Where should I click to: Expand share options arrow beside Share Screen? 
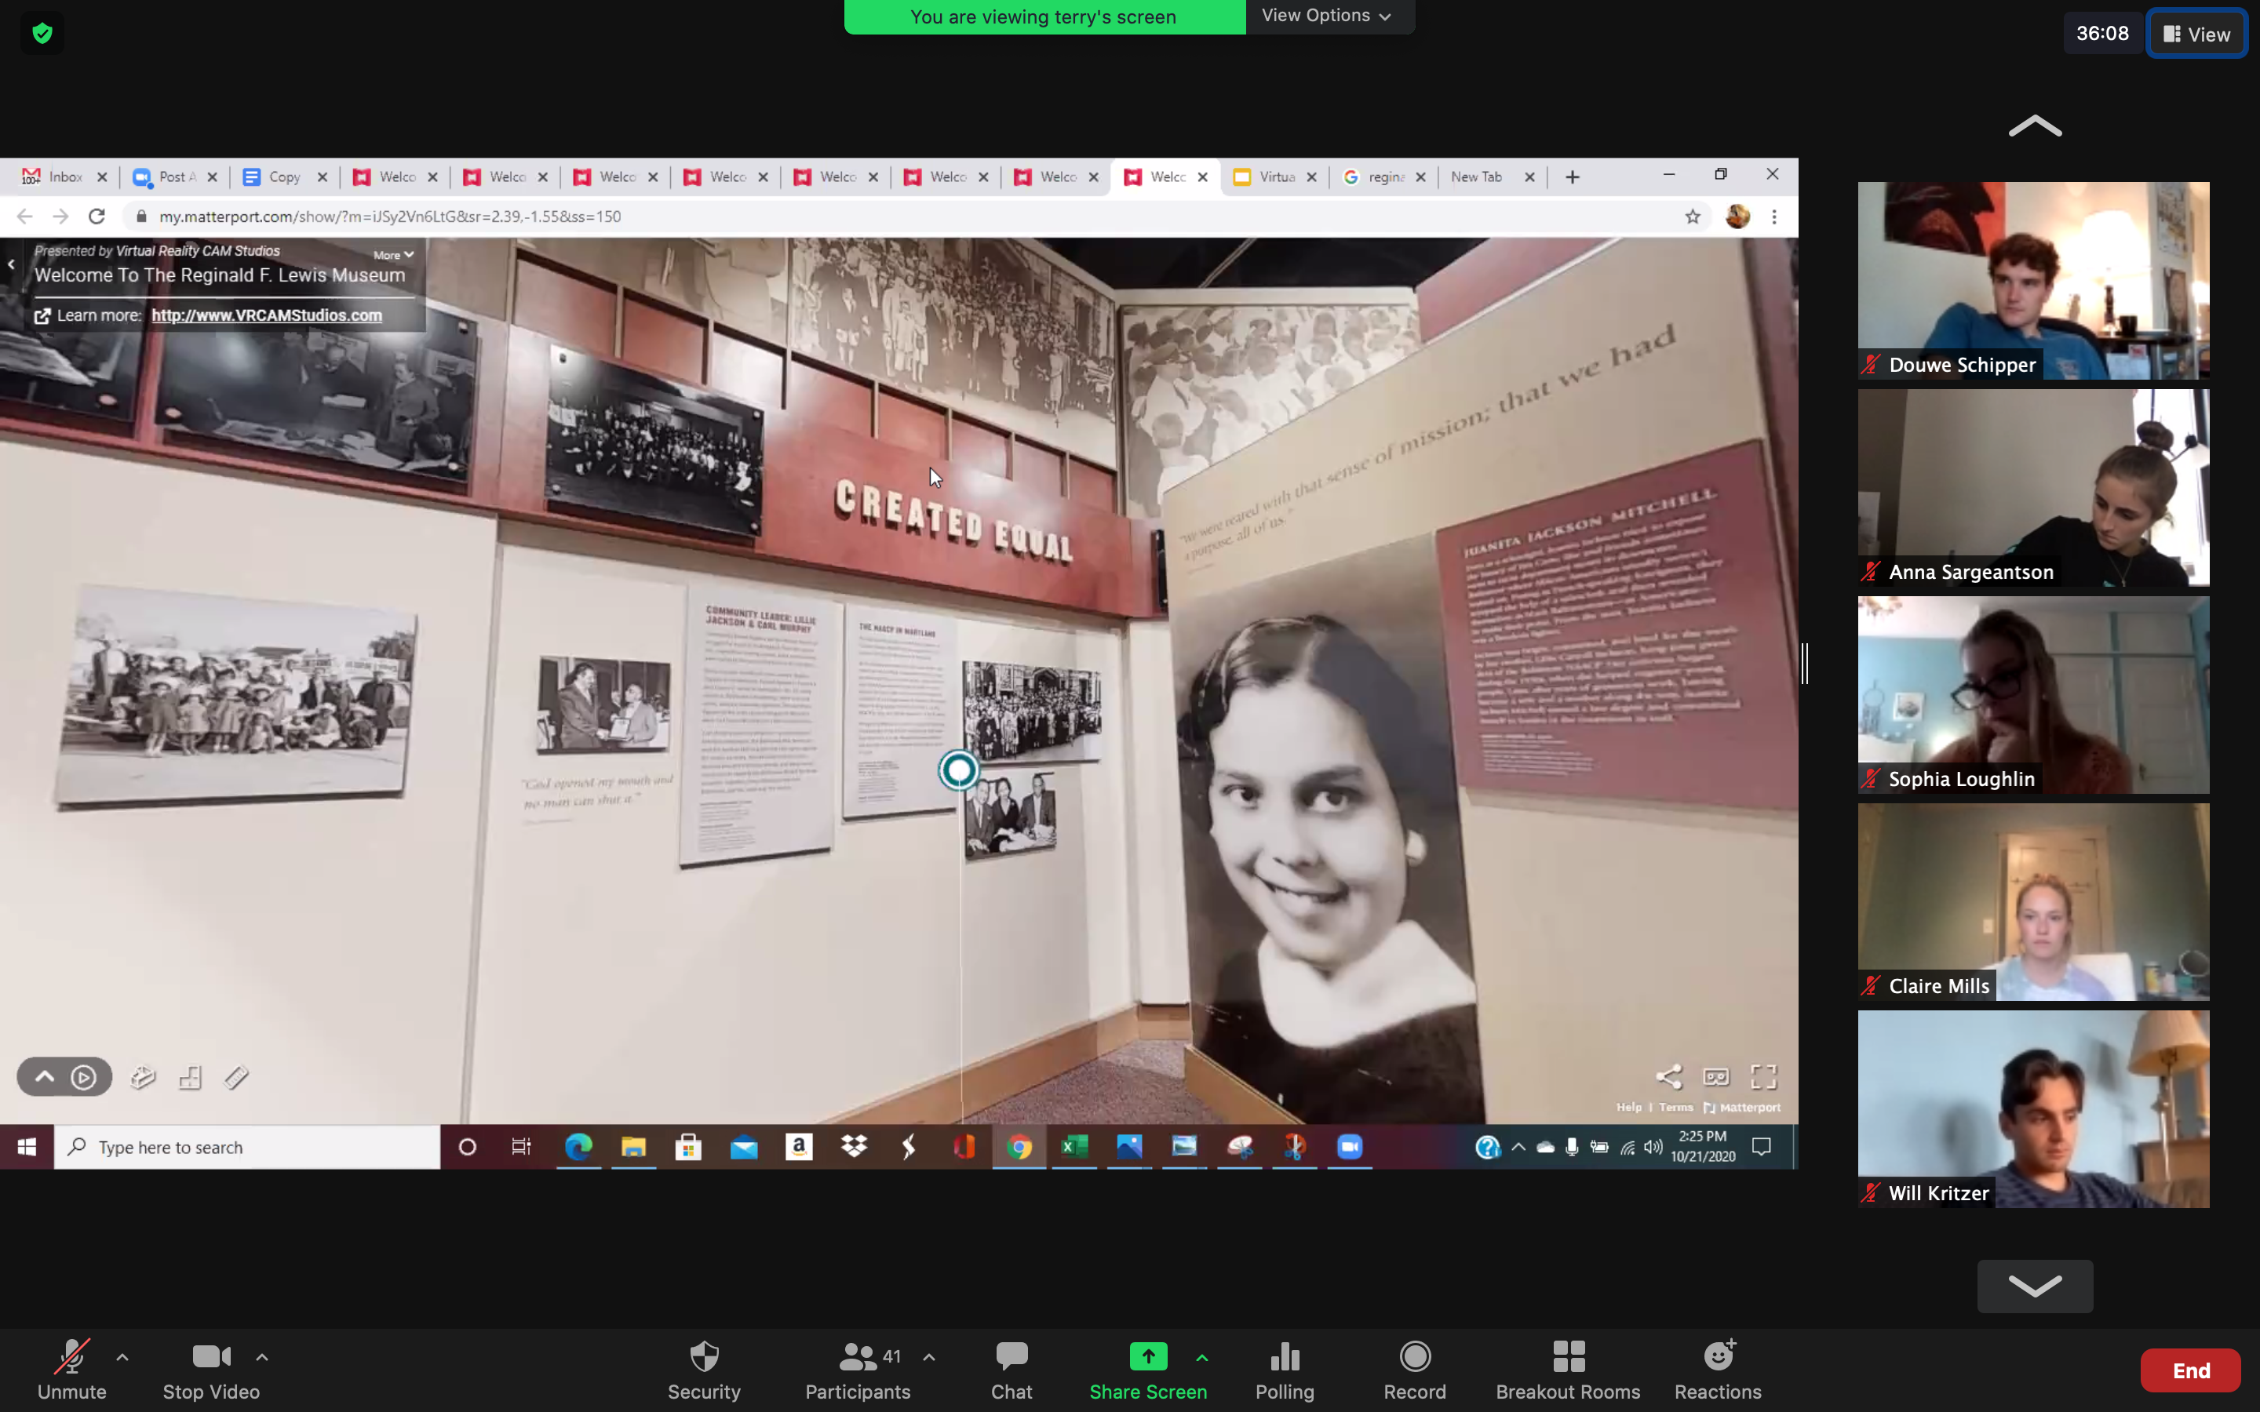[1202, 1357]
